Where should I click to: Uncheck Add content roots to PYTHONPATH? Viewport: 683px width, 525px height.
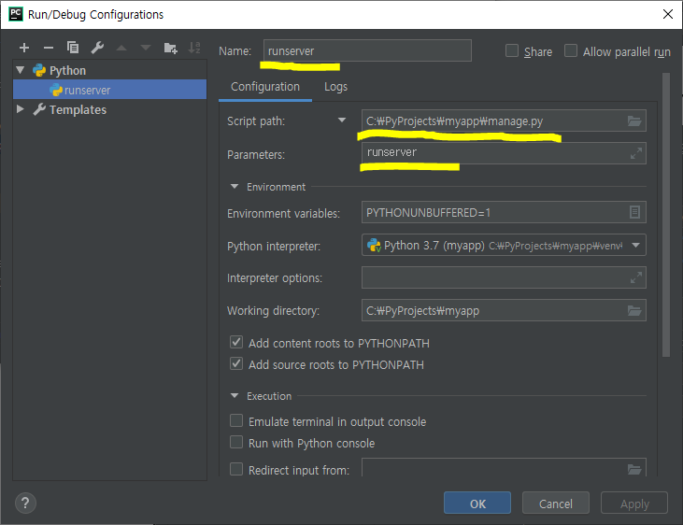236,343
